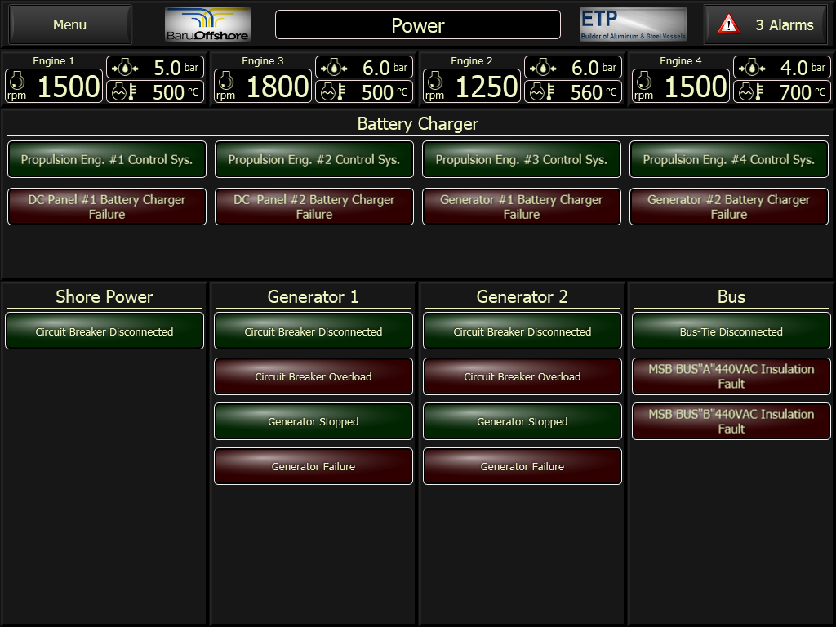The height and width of the screenshot is (627, 836).
Task: Select Engine 2 rpm value 1250
Action: [x=487, y=87]
